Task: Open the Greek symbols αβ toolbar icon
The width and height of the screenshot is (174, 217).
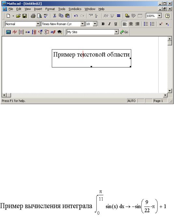Action: [53, 32]
